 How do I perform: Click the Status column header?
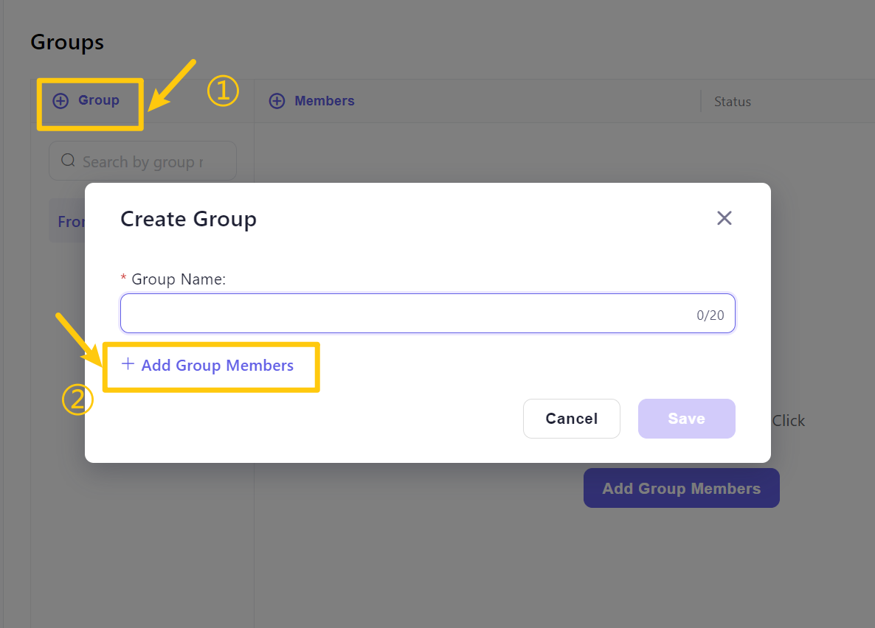[x=732, y=102]
